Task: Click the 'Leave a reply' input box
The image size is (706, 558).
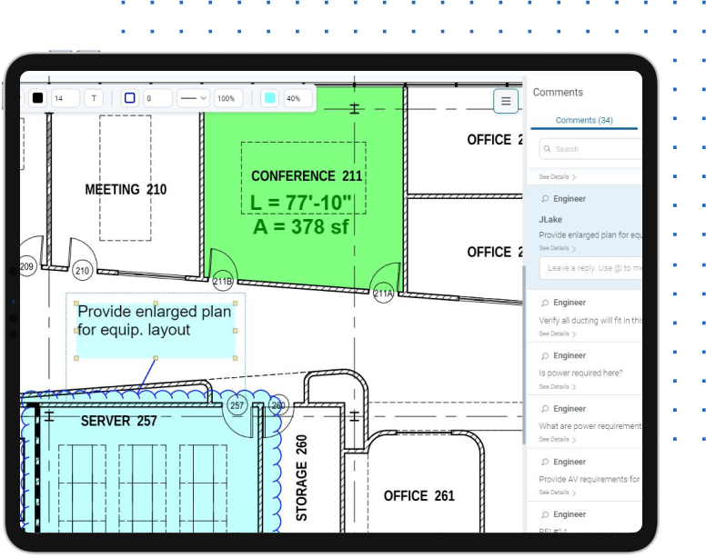Action: point(591,268)
